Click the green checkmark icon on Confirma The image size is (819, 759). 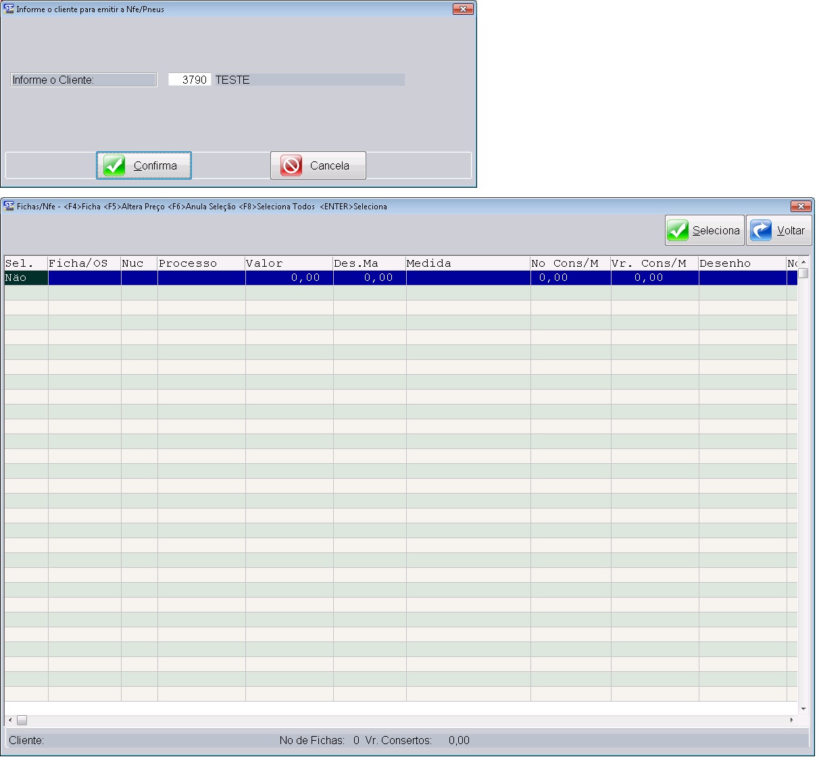[114, 165]
